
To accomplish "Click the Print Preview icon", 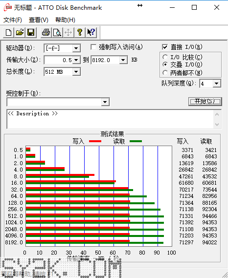I will [x=57, y=33].
